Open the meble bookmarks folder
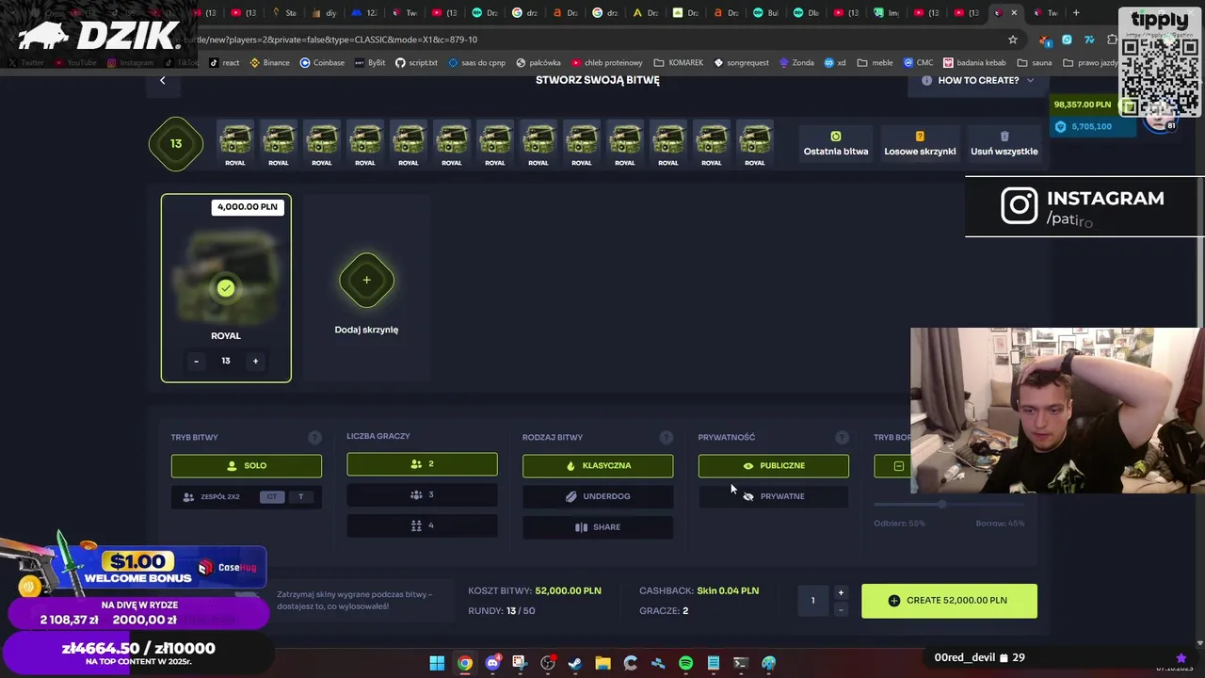Image resolution: width=1205 pixels, height=678 pixels. point(875,63)
